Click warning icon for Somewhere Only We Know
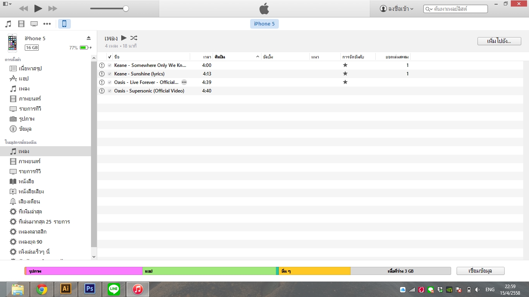529x297 pixels. (x=102, y=65)
